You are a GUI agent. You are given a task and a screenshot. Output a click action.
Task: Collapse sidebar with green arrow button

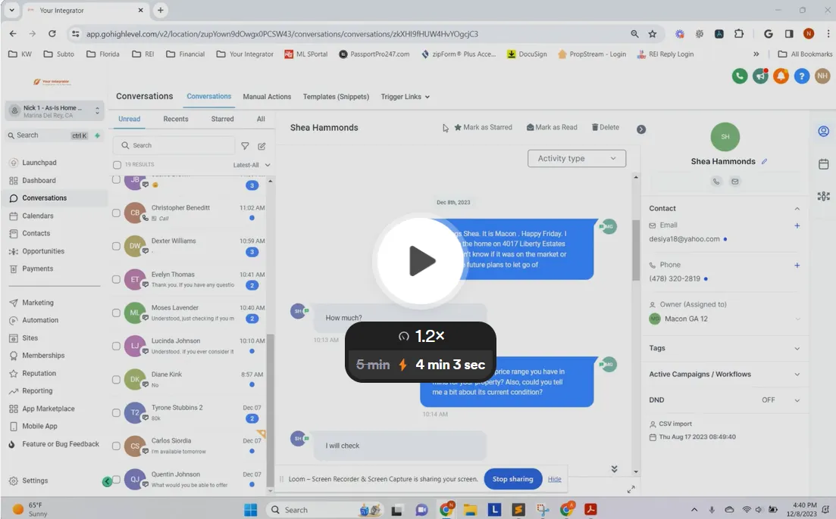pyautogui.click(x=107, y=482)
